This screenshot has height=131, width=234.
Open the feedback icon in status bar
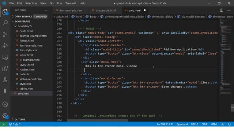[223, 124]
